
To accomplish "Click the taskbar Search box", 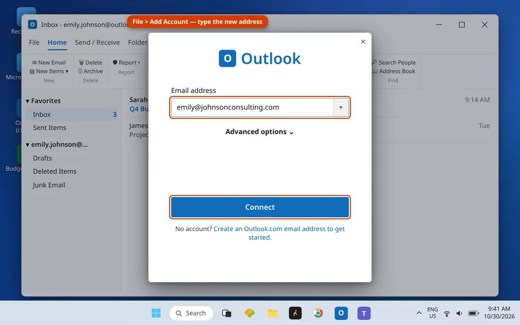I will pos(191,313).
